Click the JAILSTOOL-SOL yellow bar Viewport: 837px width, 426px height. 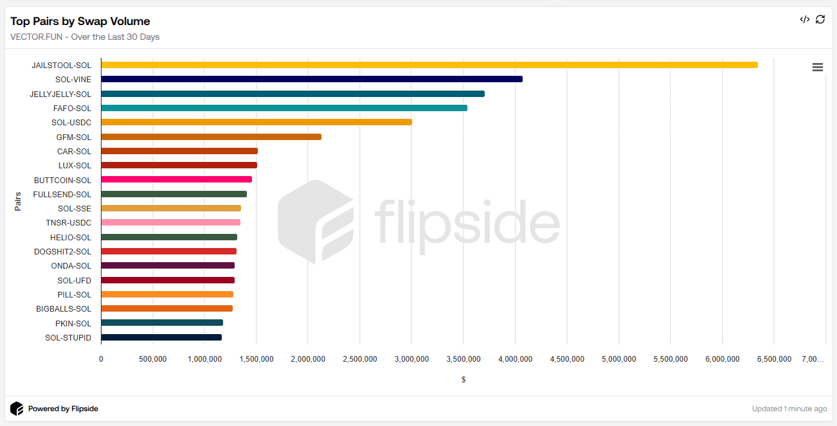click(x=429, y=65)
